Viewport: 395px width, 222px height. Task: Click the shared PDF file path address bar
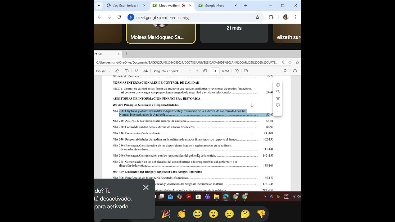(x=187, y=62)
